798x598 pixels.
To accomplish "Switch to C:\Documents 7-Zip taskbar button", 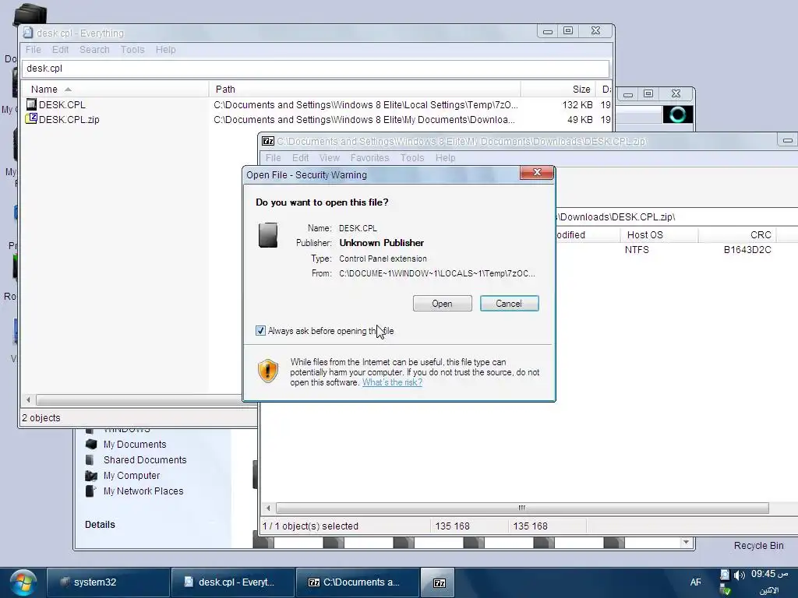I will (357, 582).
